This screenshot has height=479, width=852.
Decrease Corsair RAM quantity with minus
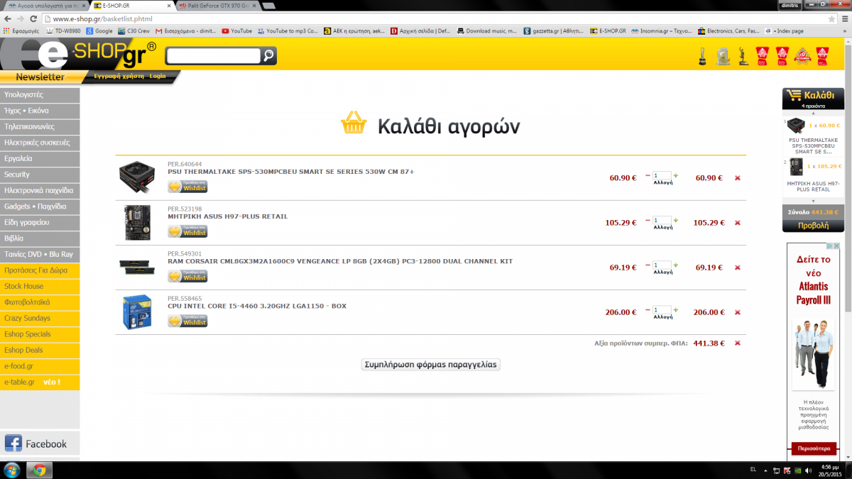[x=648, y=265]
